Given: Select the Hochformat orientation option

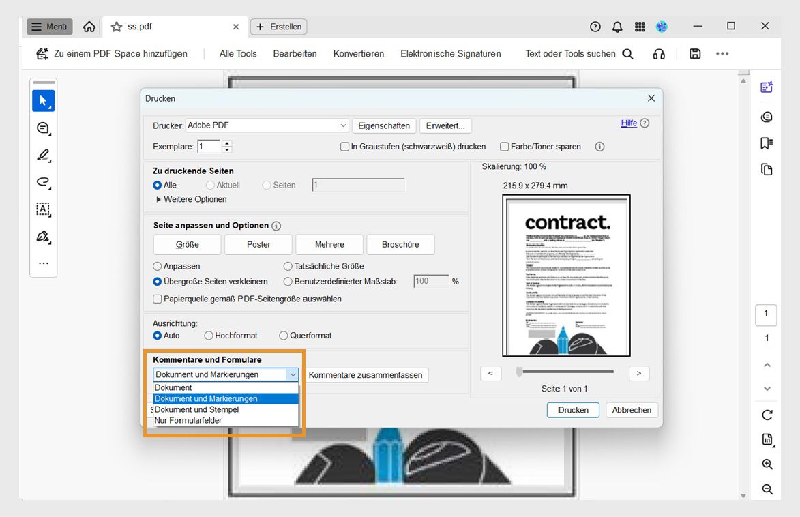Looking at the screenshot, I should (x=208, y=335).
